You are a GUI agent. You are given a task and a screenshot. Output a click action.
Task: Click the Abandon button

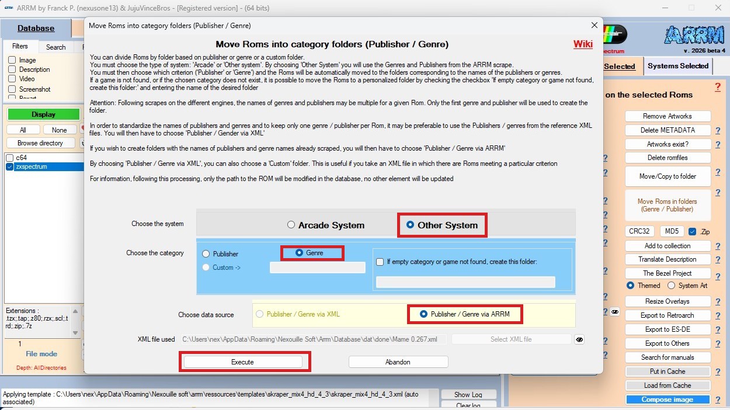398,362
